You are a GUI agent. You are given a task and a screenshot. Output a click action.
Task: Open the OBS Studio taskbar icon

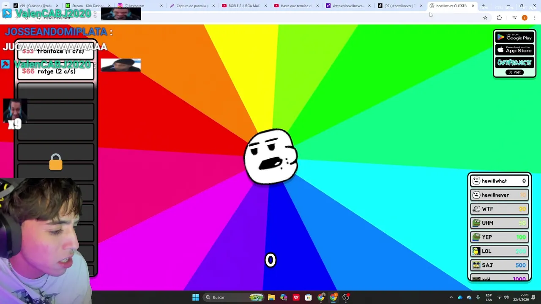(346, 297)
